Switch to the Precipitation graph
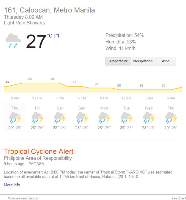 pyautogui.click(x=143, y=61)
